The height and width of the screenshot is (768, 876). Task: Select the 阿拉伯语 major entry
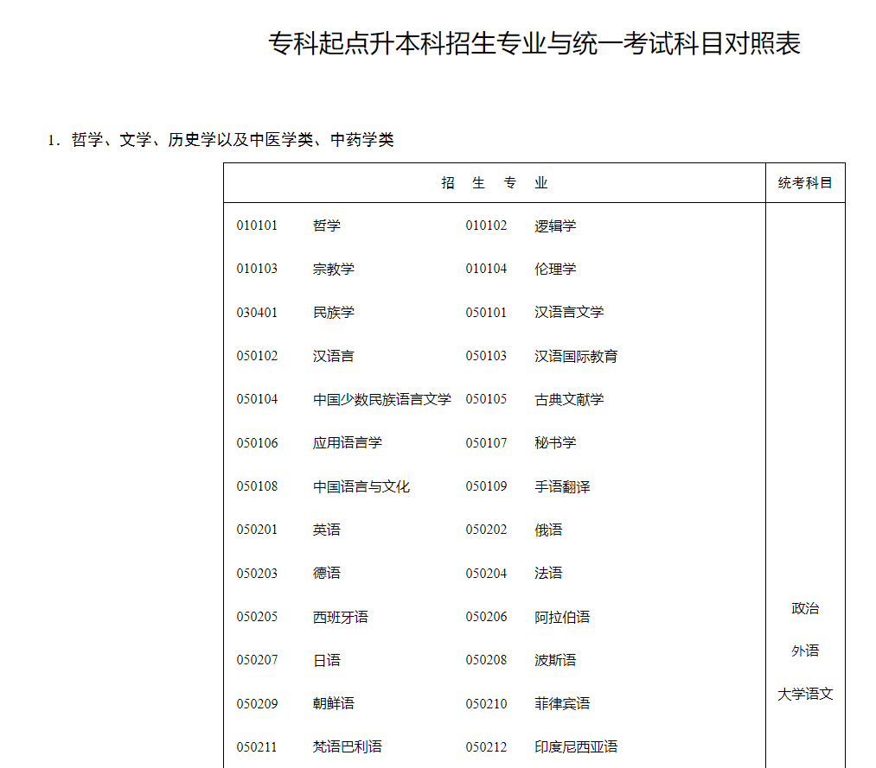[x=567, y=617]
